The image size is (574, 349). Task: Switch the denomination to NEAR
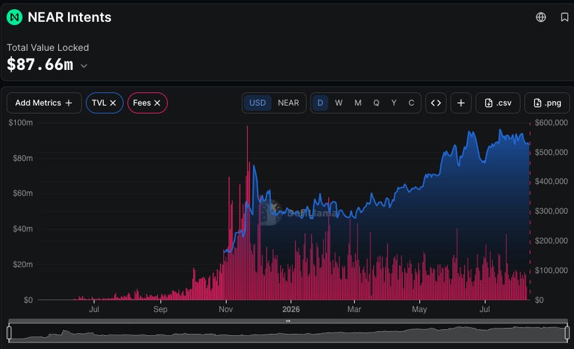pyautogui.click(x=289, y=103)
